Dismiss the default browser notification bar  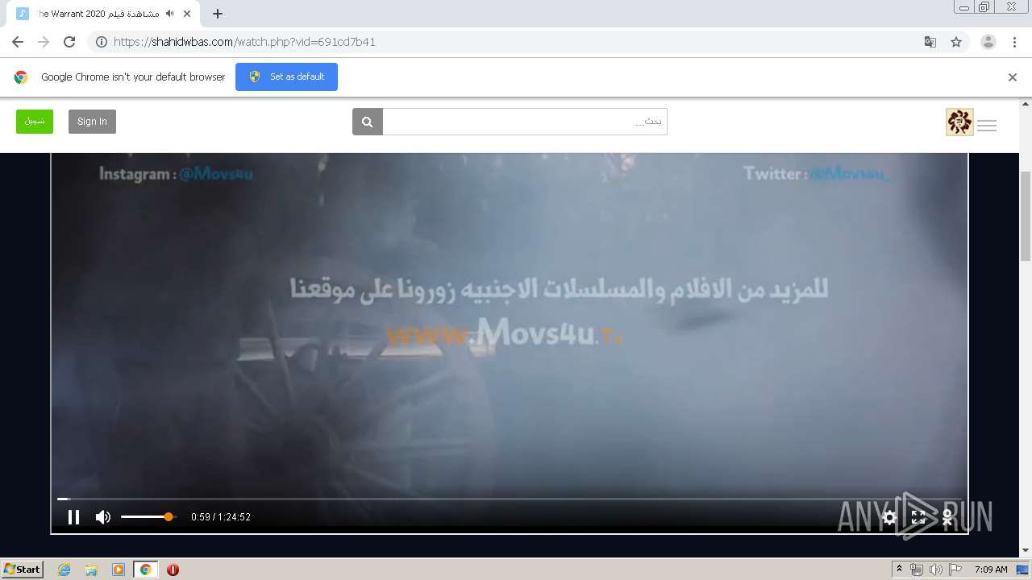[x=1013, y=77]
